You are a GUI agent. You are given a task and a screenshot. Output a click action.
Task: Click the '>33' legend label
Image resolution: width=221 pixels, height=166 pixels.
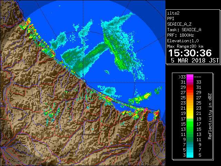(182, 77)
